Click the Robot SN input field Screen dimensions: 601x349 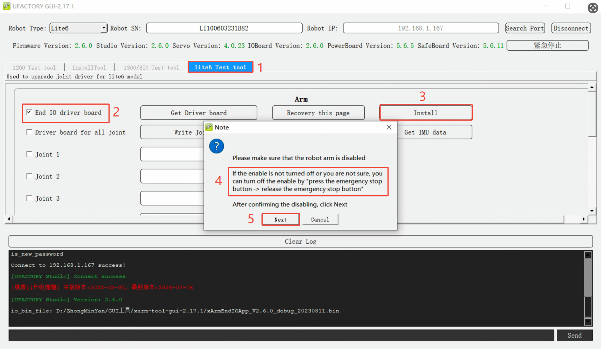click(224, 28)
